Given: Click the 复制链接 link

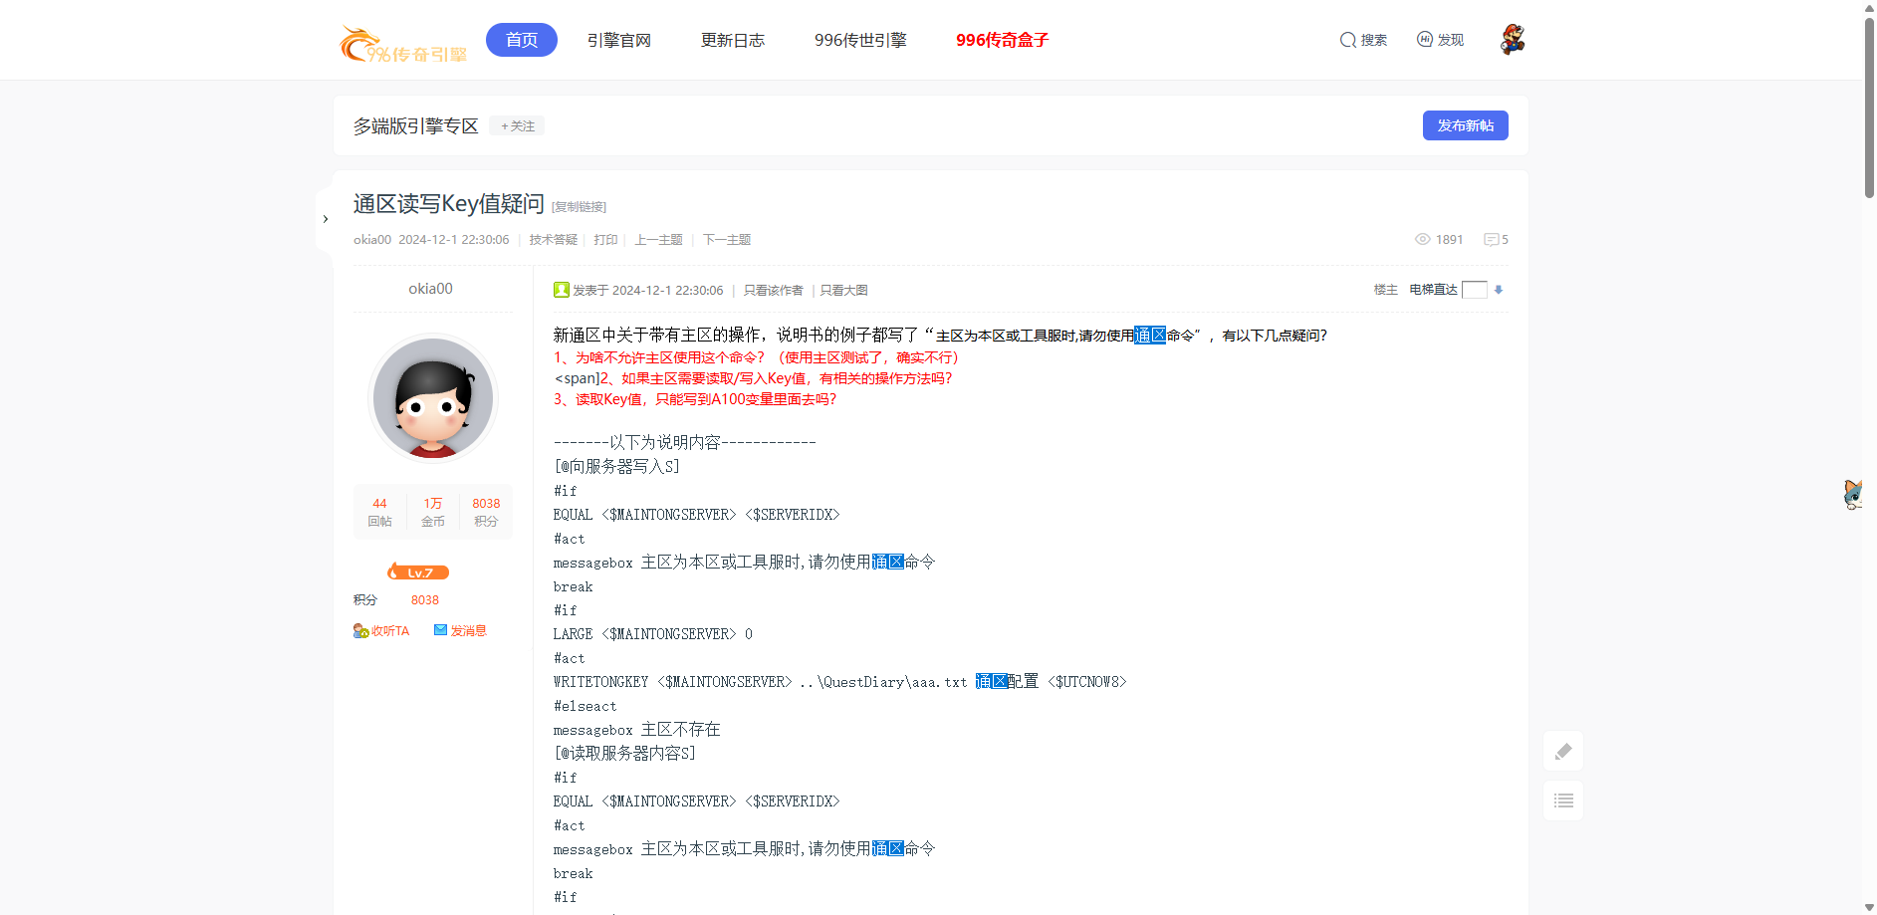Looking at the screenshot, I should click(x=579, y=207).
